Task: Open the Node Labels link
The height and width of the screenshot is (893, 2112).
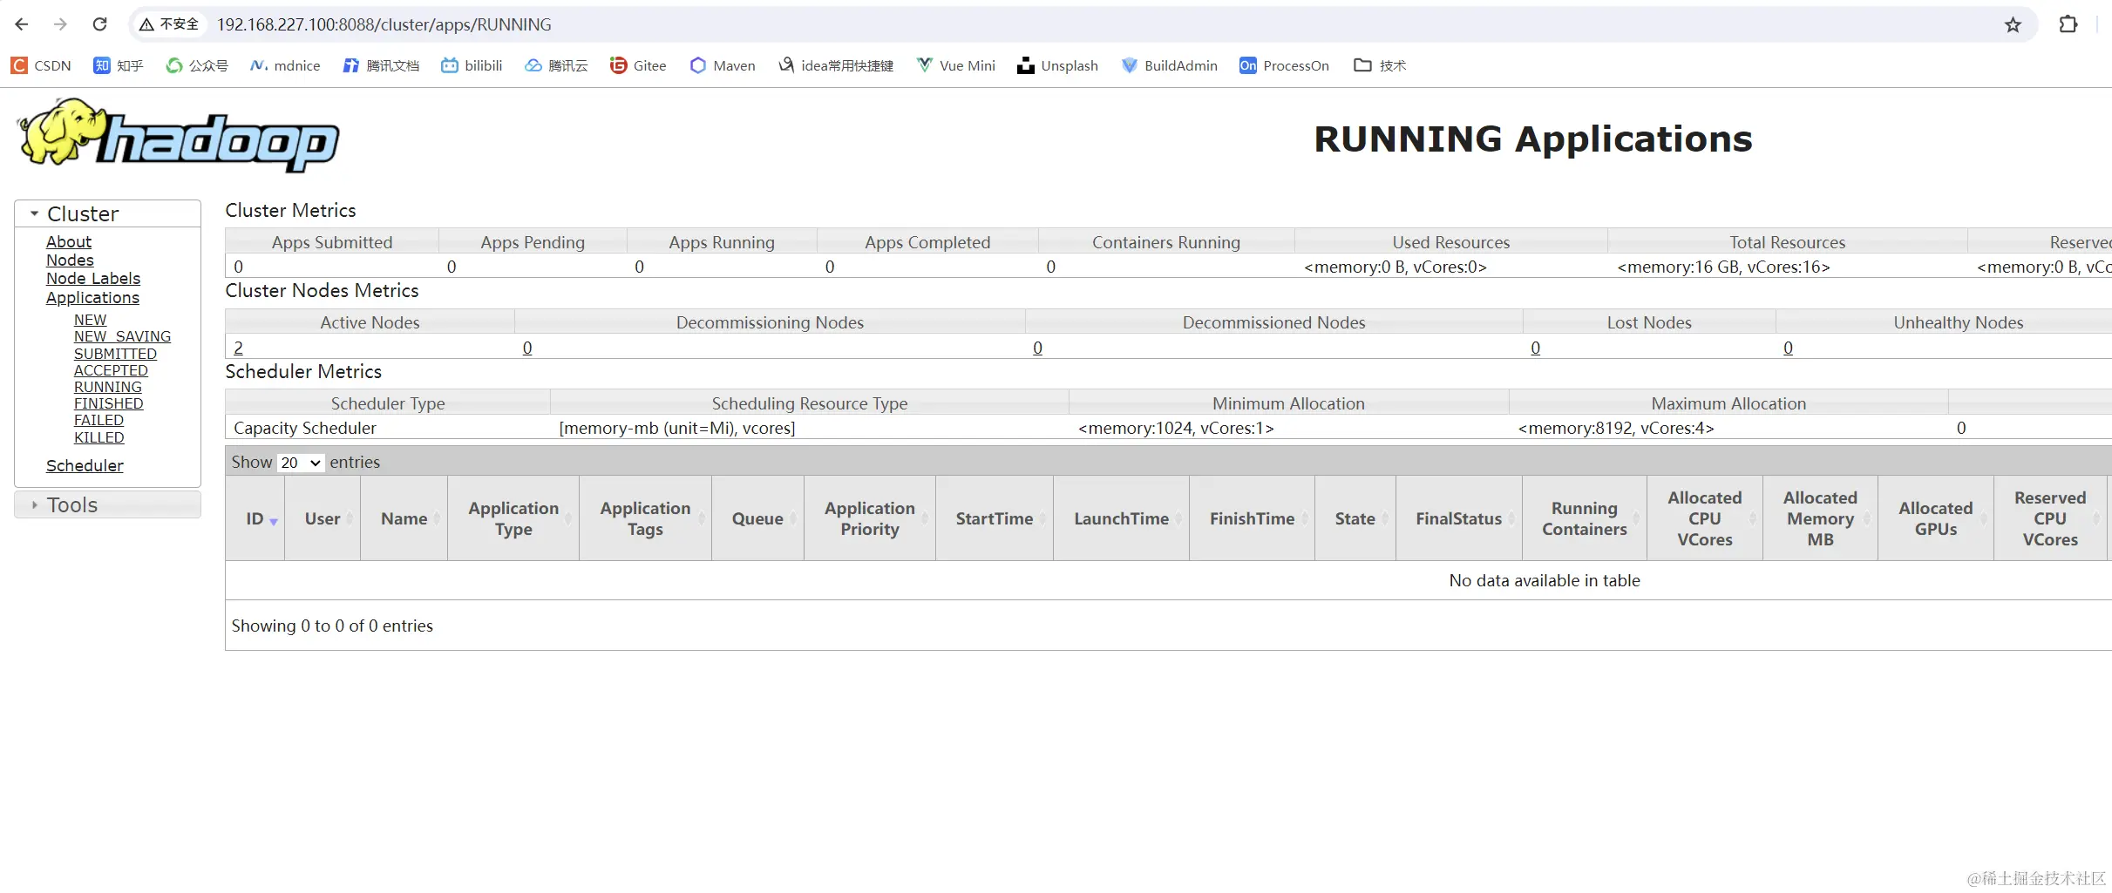Action: tap(93, 278)
